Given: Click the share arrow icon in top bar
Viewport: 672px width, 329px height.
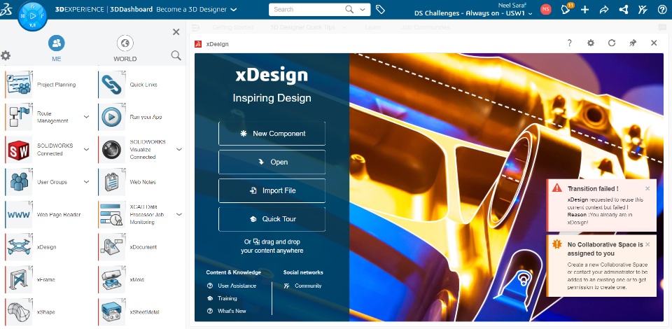Looking at the screenshot, I should [x=604, y=9].
